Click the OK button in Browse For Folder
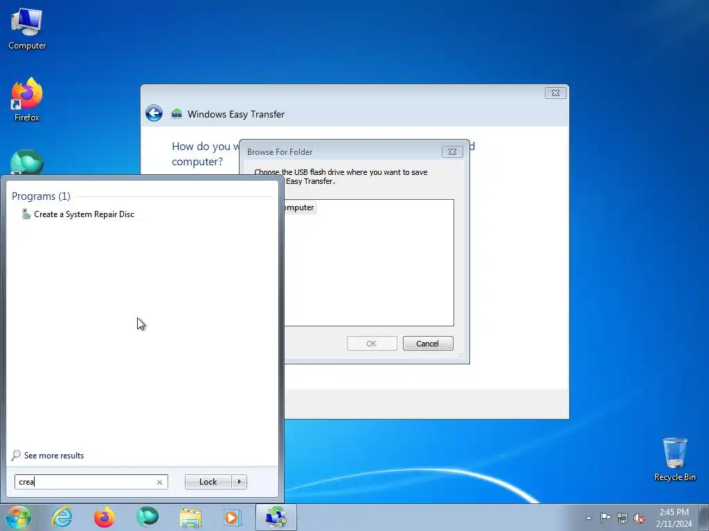 coord(372,343)
